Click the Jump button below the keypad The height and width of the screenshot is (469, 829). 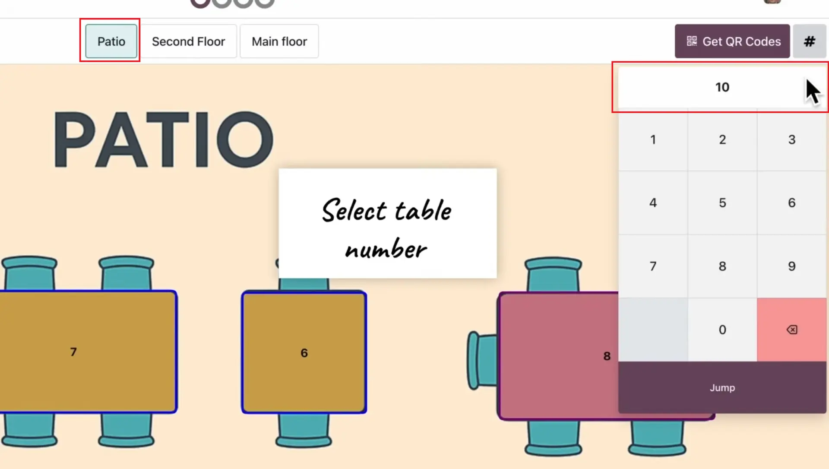pos(722,387)
